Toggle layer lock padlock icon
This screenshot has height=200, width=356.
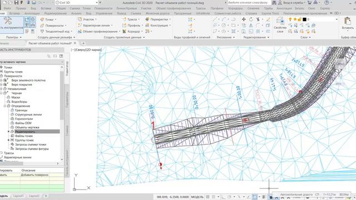point(299,19)
